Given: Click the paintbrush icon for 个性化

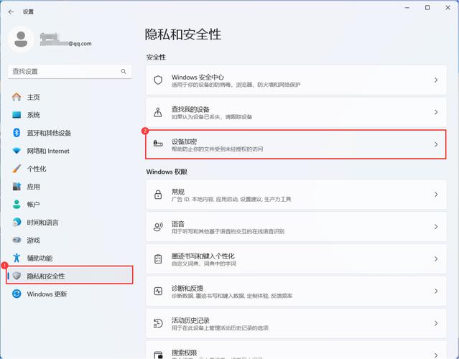Looking at the screenshot, I should pos(17,169).
